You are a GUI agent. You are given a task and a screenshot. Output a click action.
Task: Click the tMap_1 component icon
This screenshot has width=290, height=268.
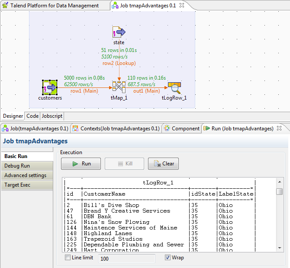click(119, 87)
